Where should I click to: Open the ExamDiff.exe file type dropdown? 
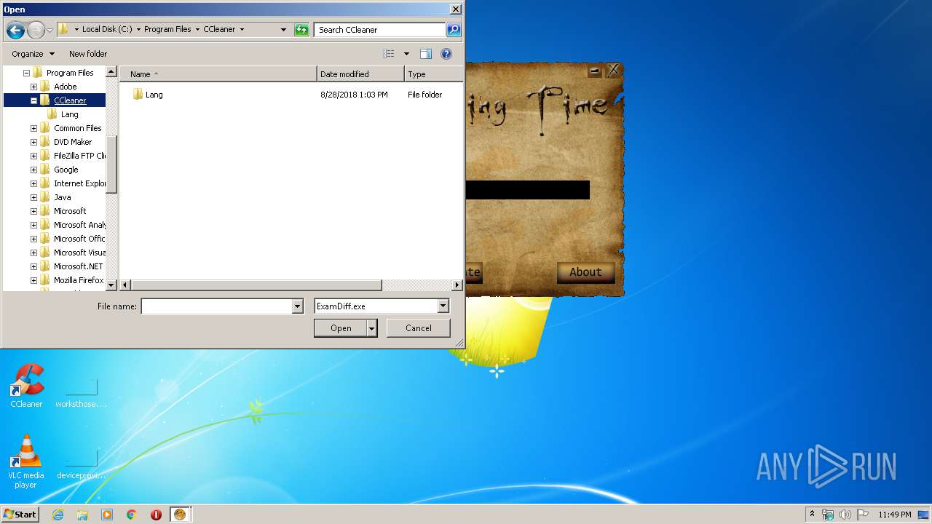tap(443, 306)
